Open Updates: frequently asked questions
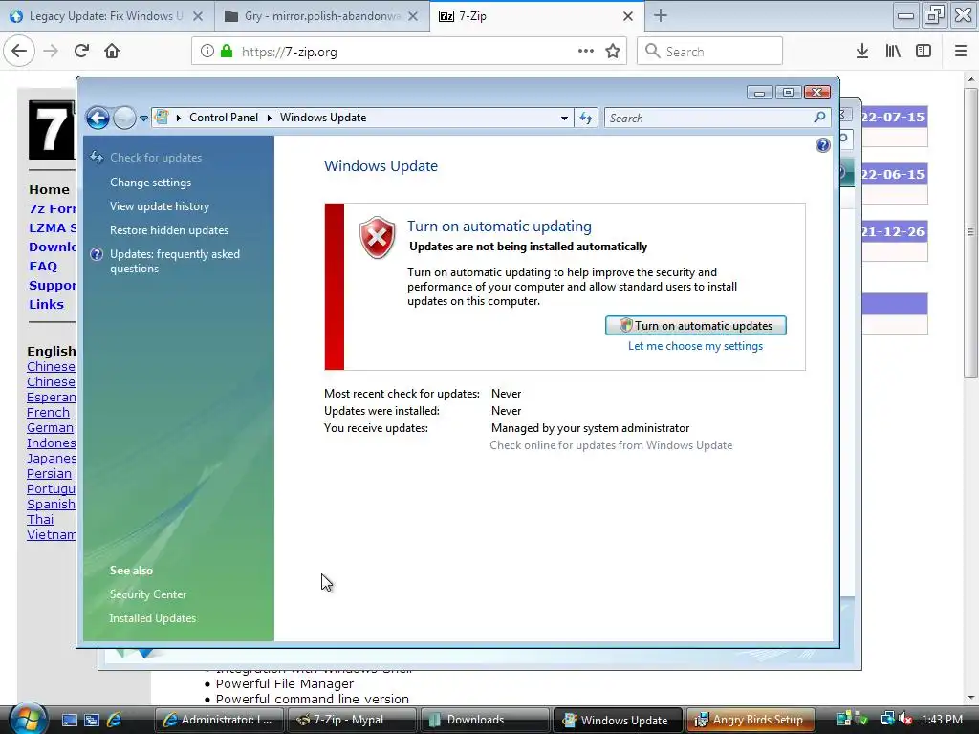Screen dimensions: 979x734 click(x=175, y=261)
